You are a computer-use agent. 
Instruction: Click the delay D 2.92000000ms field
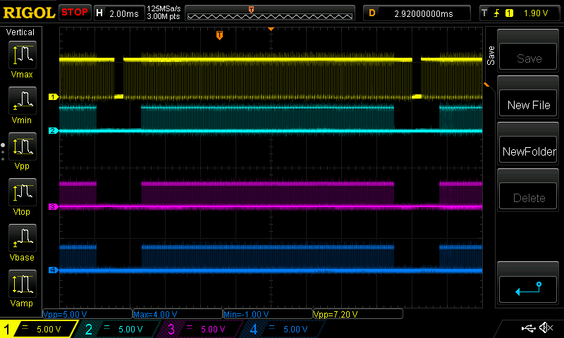click(x=417, y=13)
